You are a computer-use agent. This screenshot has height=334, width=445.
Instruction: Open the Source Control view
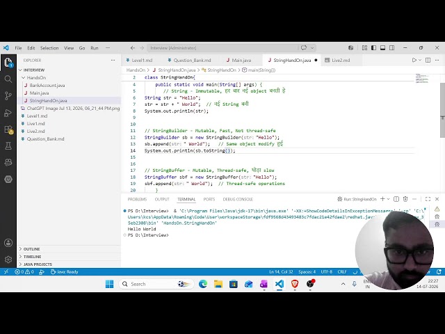[8, 96]
